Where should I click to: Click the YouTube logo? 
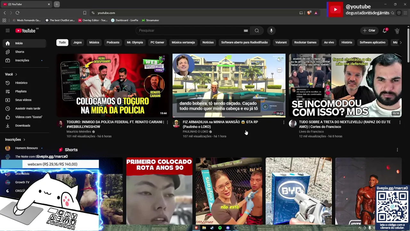pyautogui.click(x=25, y=30)
